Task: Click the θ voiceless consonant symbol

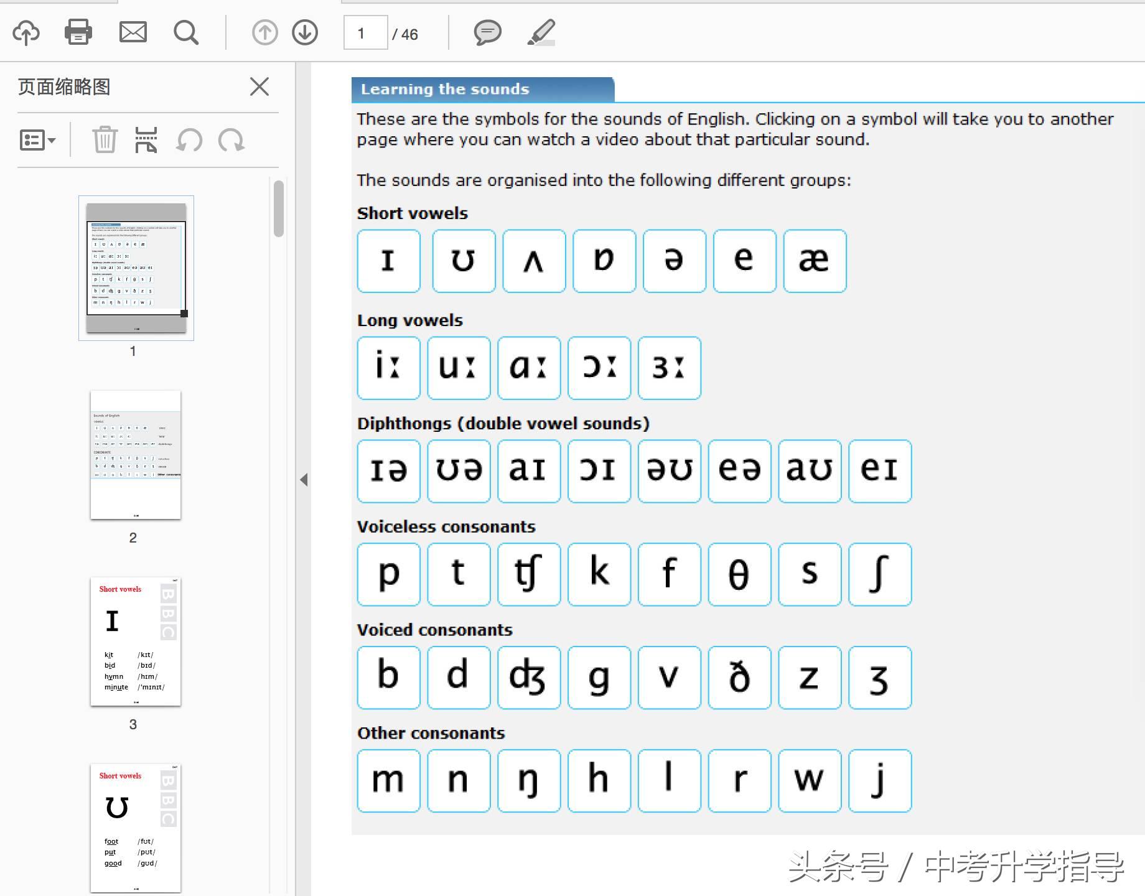Action: [739, 574]
